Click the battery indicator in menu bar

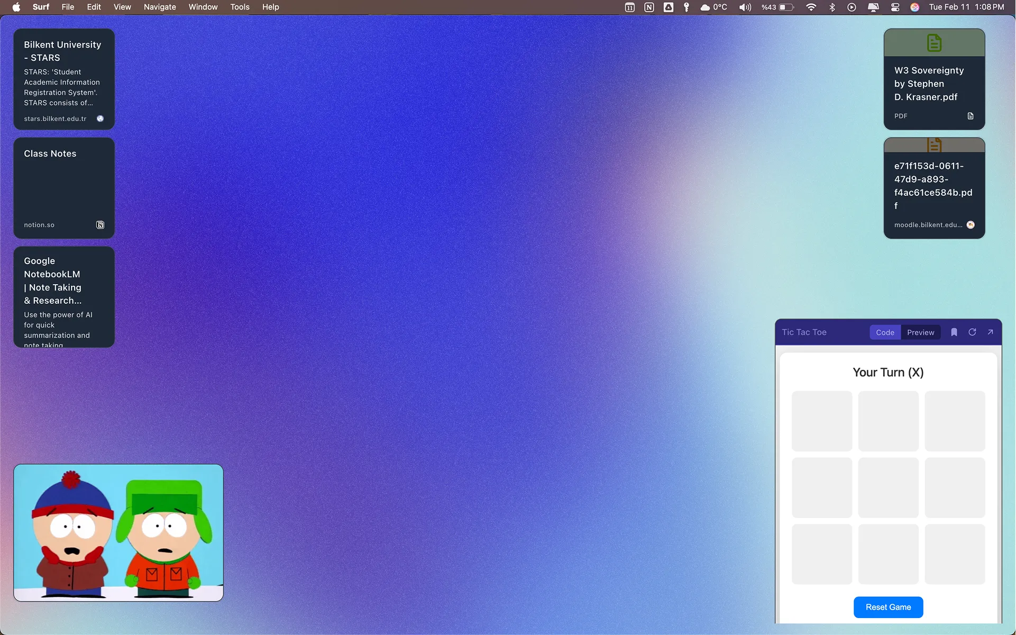click(777, 7)
